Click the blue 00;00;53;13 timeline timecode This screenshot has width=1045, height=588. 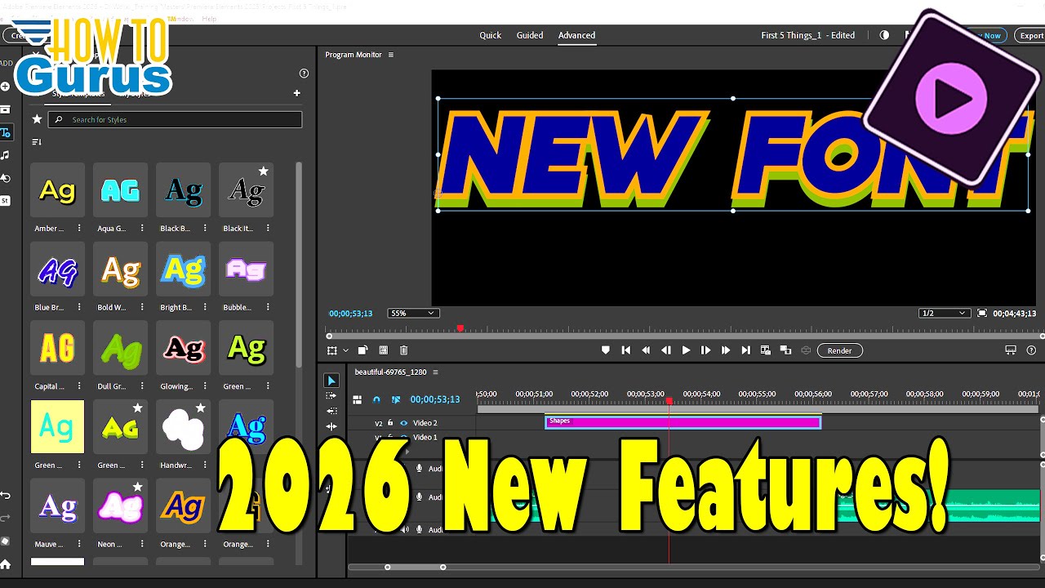434,400
